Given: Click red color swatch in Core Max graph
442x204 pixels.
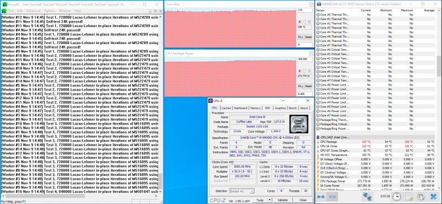Looking at the screenshot, I should point(299,22).
